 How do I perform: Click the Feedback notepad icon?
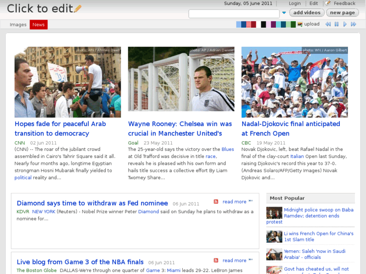click(x=328, y=3)
